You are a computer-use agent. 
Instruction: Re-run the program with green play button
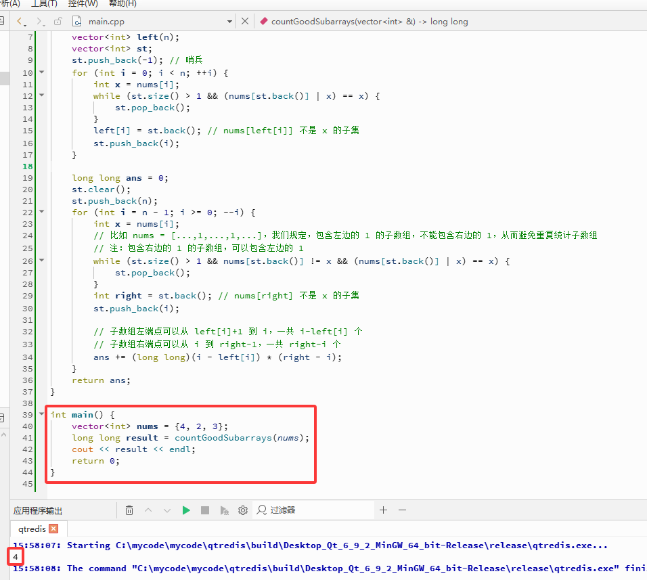click(186, 510)
